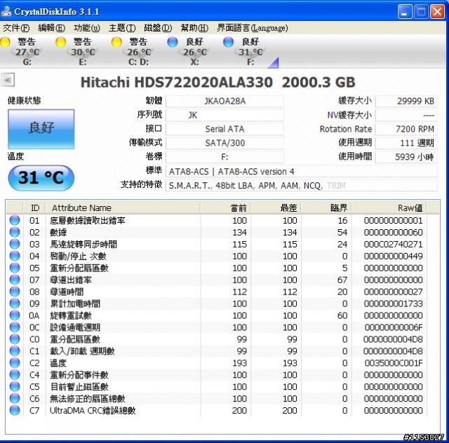Image resolution: width=449 pixels, height=443 pixels.
Task: Click status orb of attribute 07 row
Action: point(15,280)
